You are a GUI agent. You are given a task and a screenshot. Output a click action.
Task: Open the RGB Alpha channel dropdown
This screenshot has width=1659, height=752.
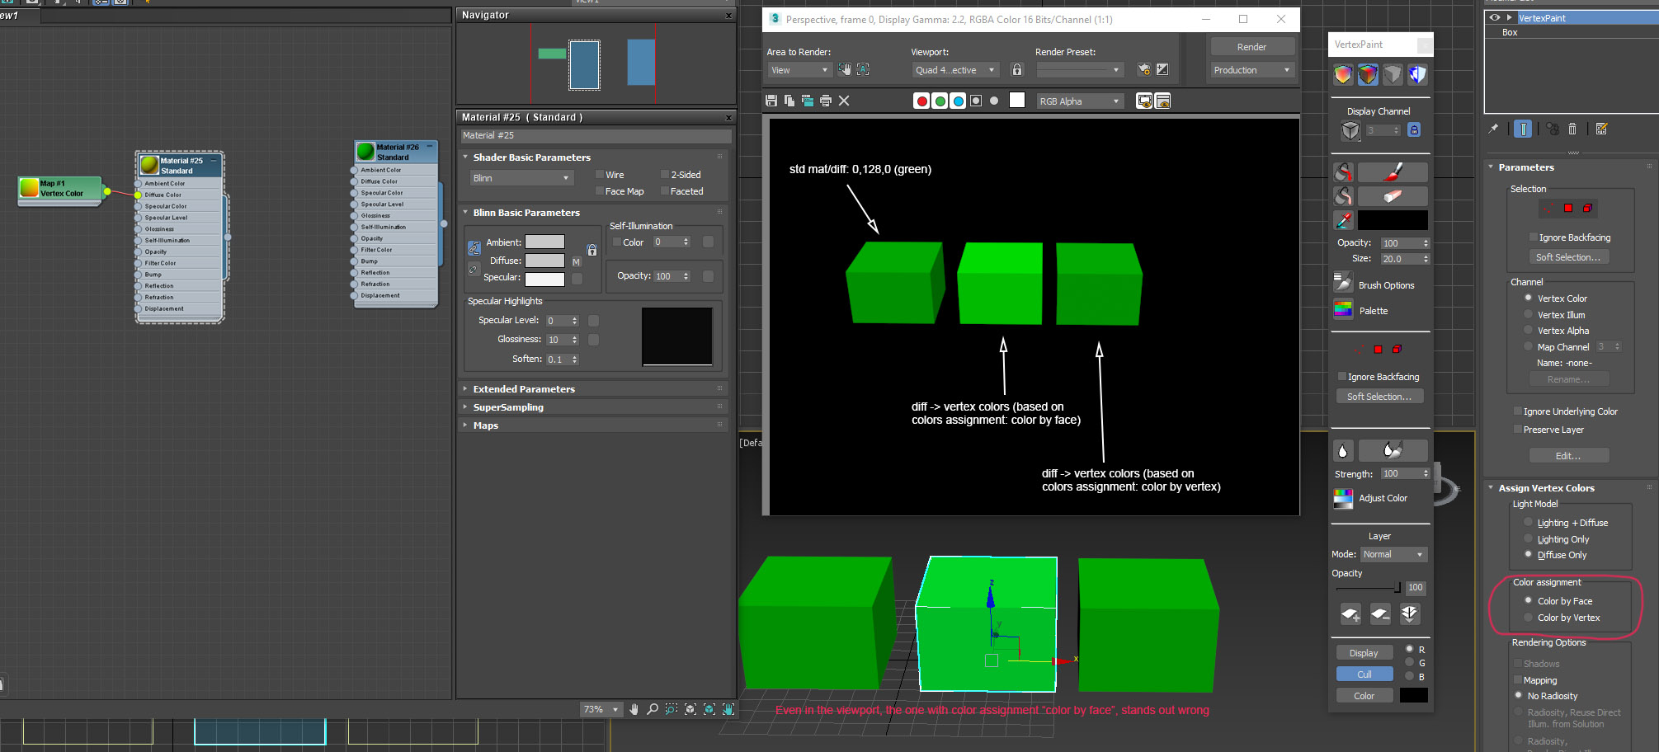pos(1079,101)
